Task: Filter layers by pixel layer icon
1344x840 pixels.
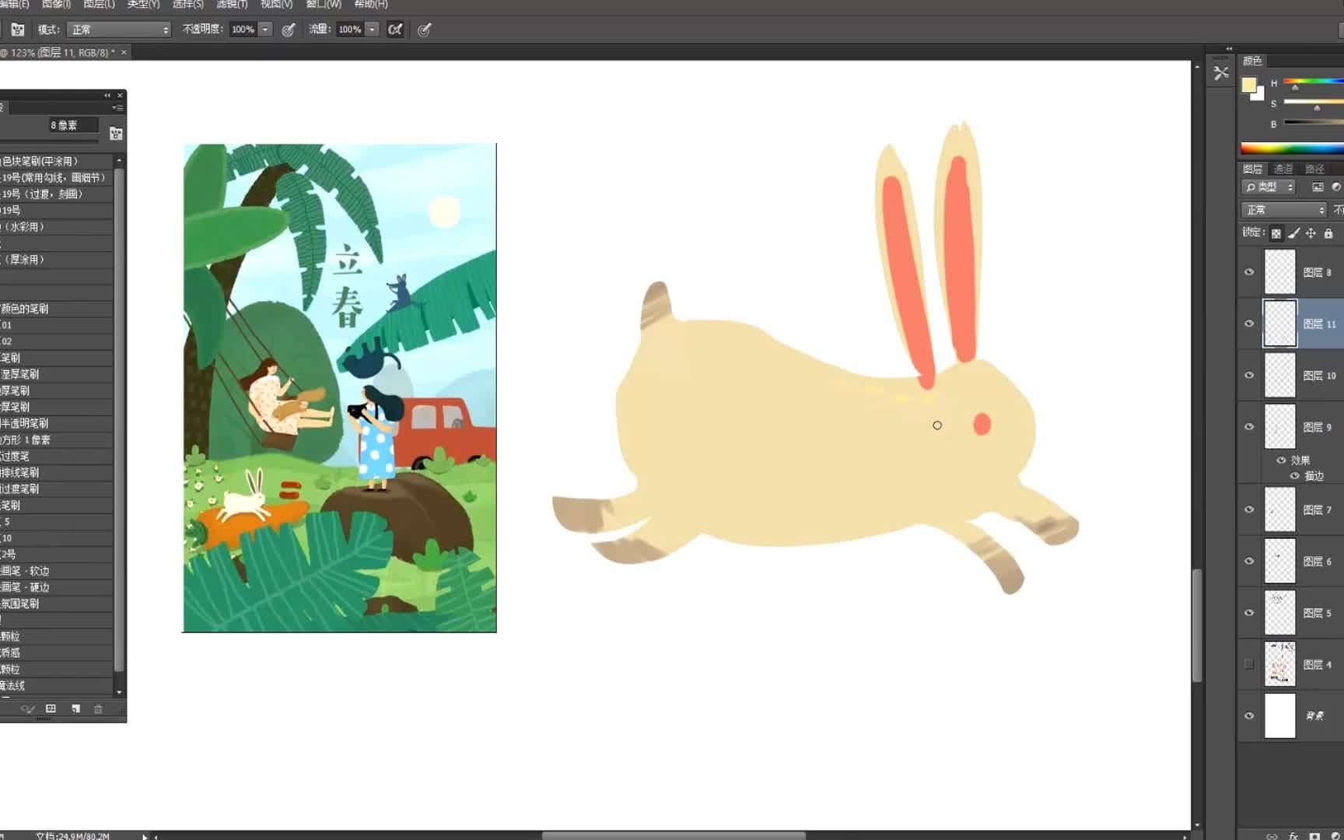Action: pos(1318,187)
